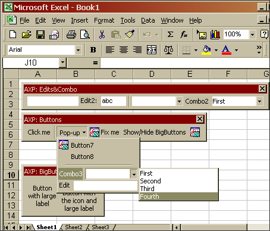Click the Edit field in the pop-up menu
Screen dimensions: 270x231
pyautogui.click(x=105, y=186)
